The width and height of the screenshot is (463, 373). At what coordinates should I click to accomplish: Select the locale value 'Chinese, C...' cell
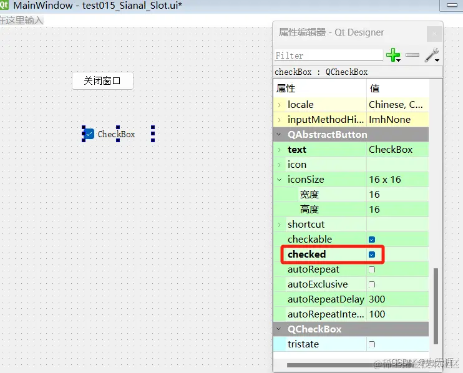pos(397,105)
